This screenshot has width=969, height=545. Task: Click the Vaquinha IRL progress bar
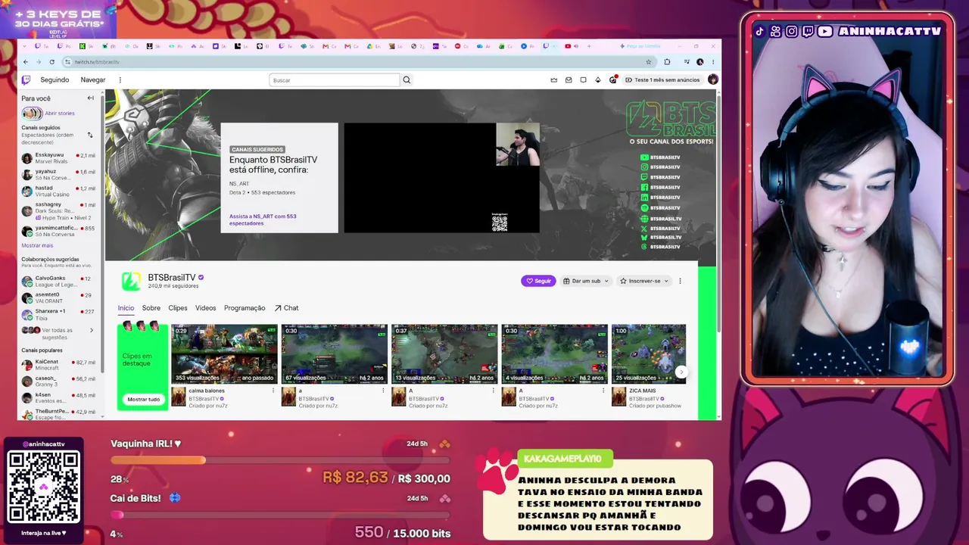point(280,460)
